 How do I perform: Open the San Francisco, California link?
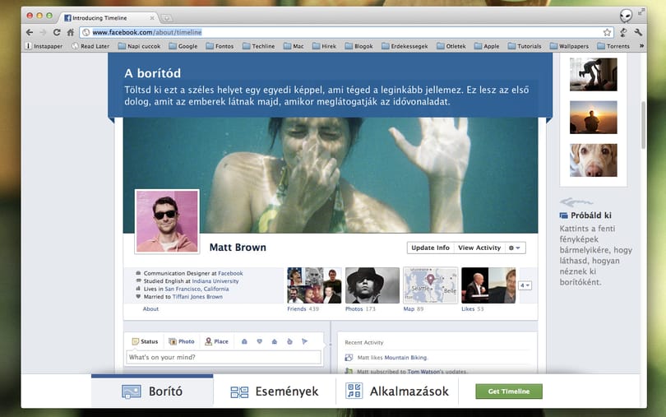(x=197, y=289)
